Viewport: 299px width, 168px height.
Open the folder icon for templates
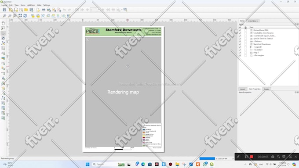tap(26, 10)
